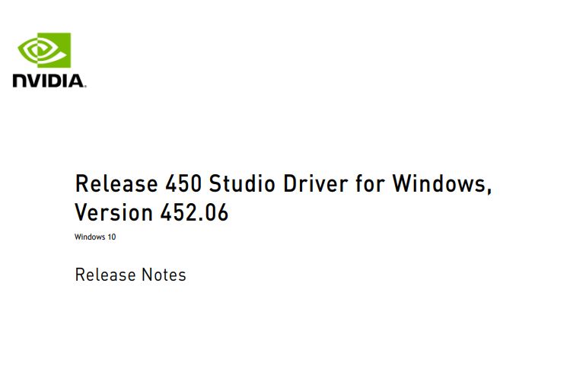567x372 pixels.
Task: Select "10" in the small subtitle
Action: pos(112,237)
